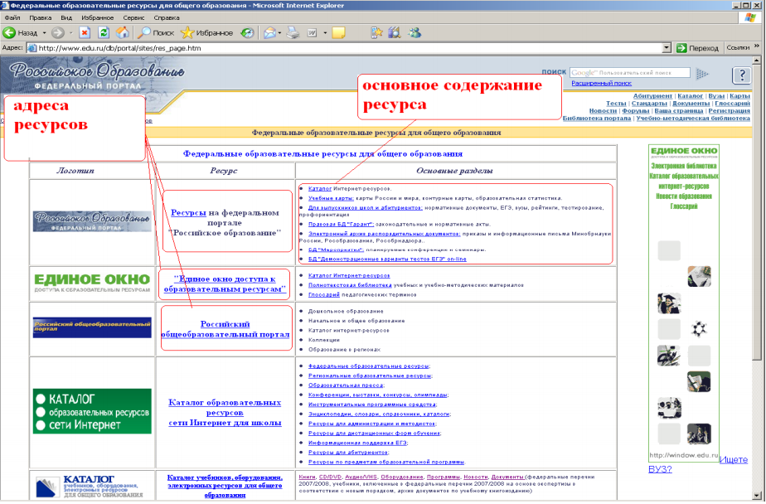Open the Информационная поддержка ЕГЭ link
This screenshot has height=504, width=766.
(x=357, y=443)
